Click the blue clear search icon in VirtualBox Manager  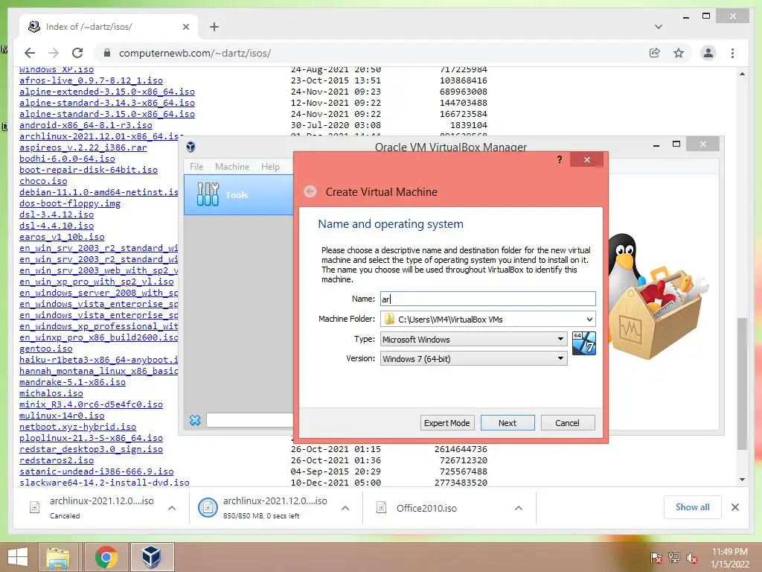(x=195, y=420)
